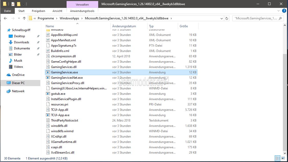288x162 pixels.
Task: Open the quick access toolbar customize dropdown
Action: pyautogui.click(x=23, y=4)
